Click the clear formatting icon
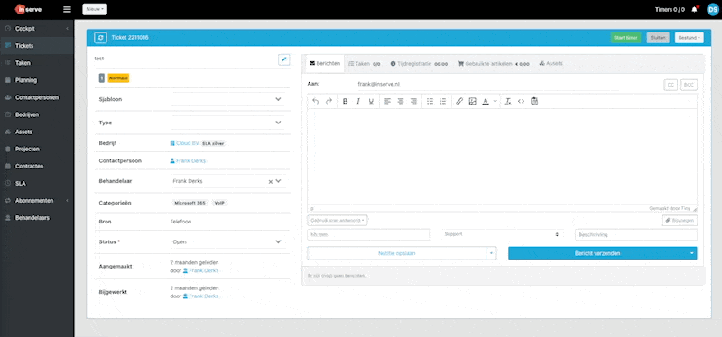Screen dimensions: 722x337 pos(508,101)
